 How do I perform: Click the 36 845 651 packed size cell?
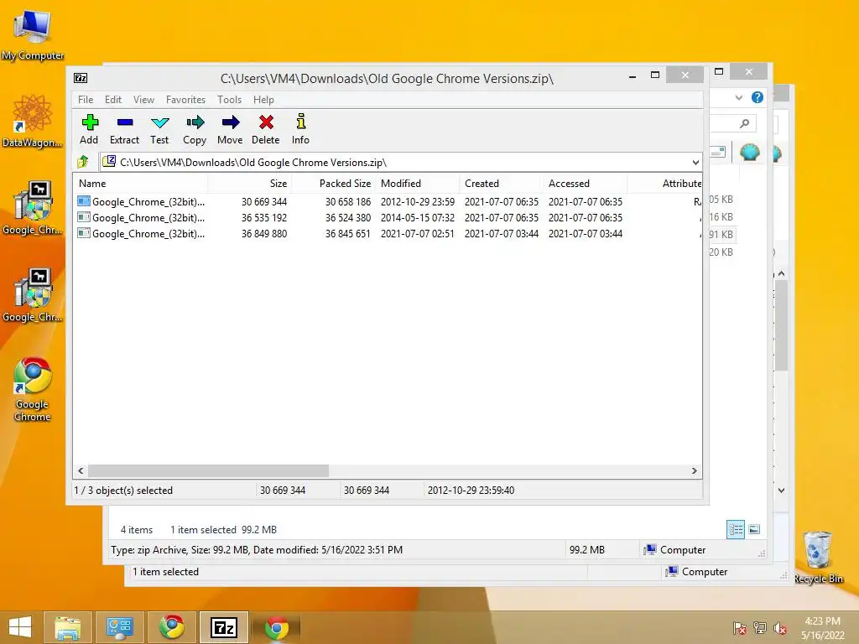tap(348, 233)
